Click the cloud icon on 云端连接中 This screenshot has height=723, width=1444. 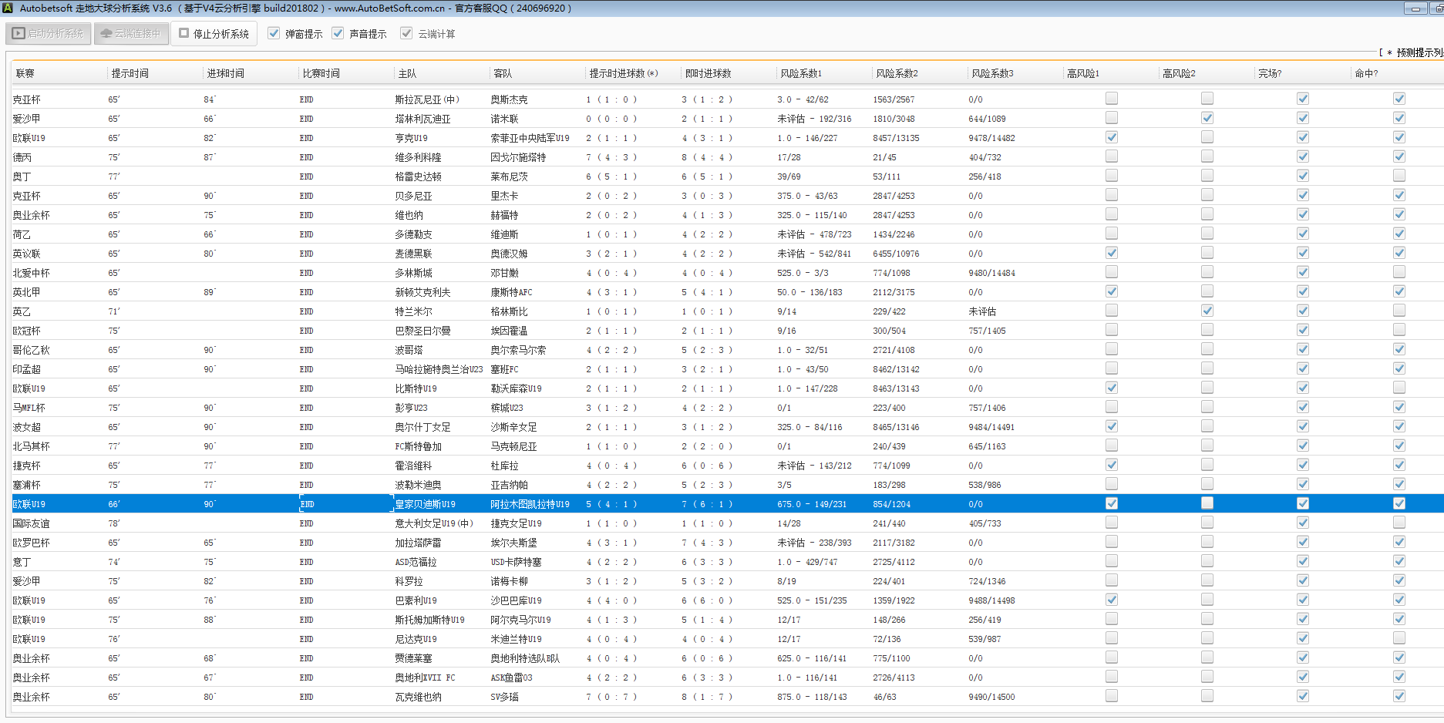106,34
